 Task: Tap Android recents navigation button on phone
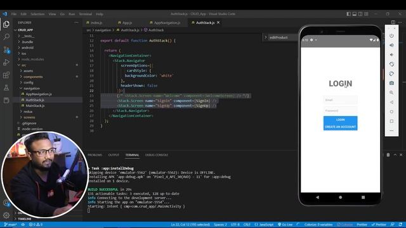coord(363,197)
